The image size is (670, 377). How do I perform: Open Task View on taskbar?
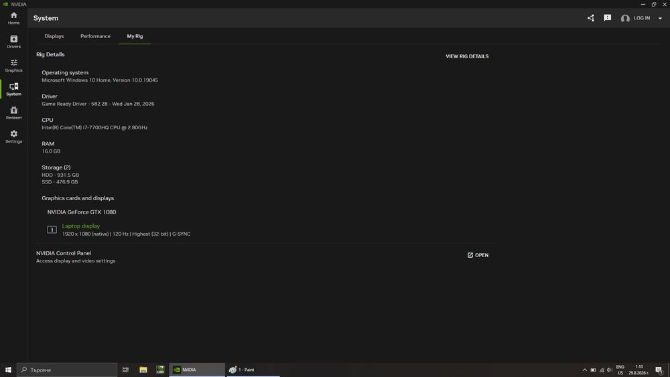126,370
